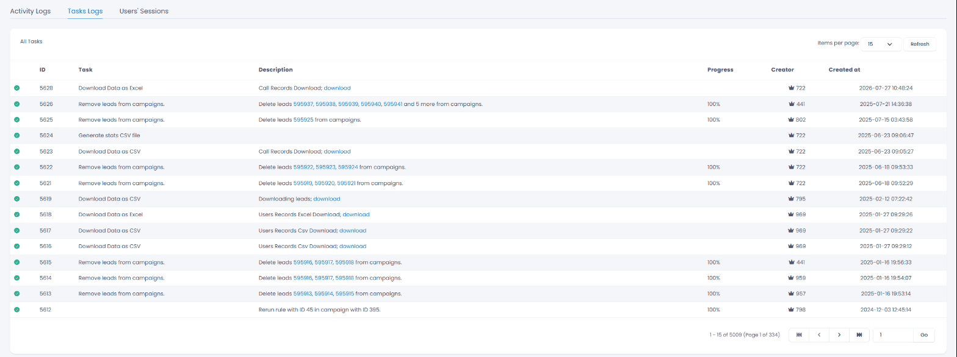
Task: Click green status check of task 5615
Action: (17, 262)
